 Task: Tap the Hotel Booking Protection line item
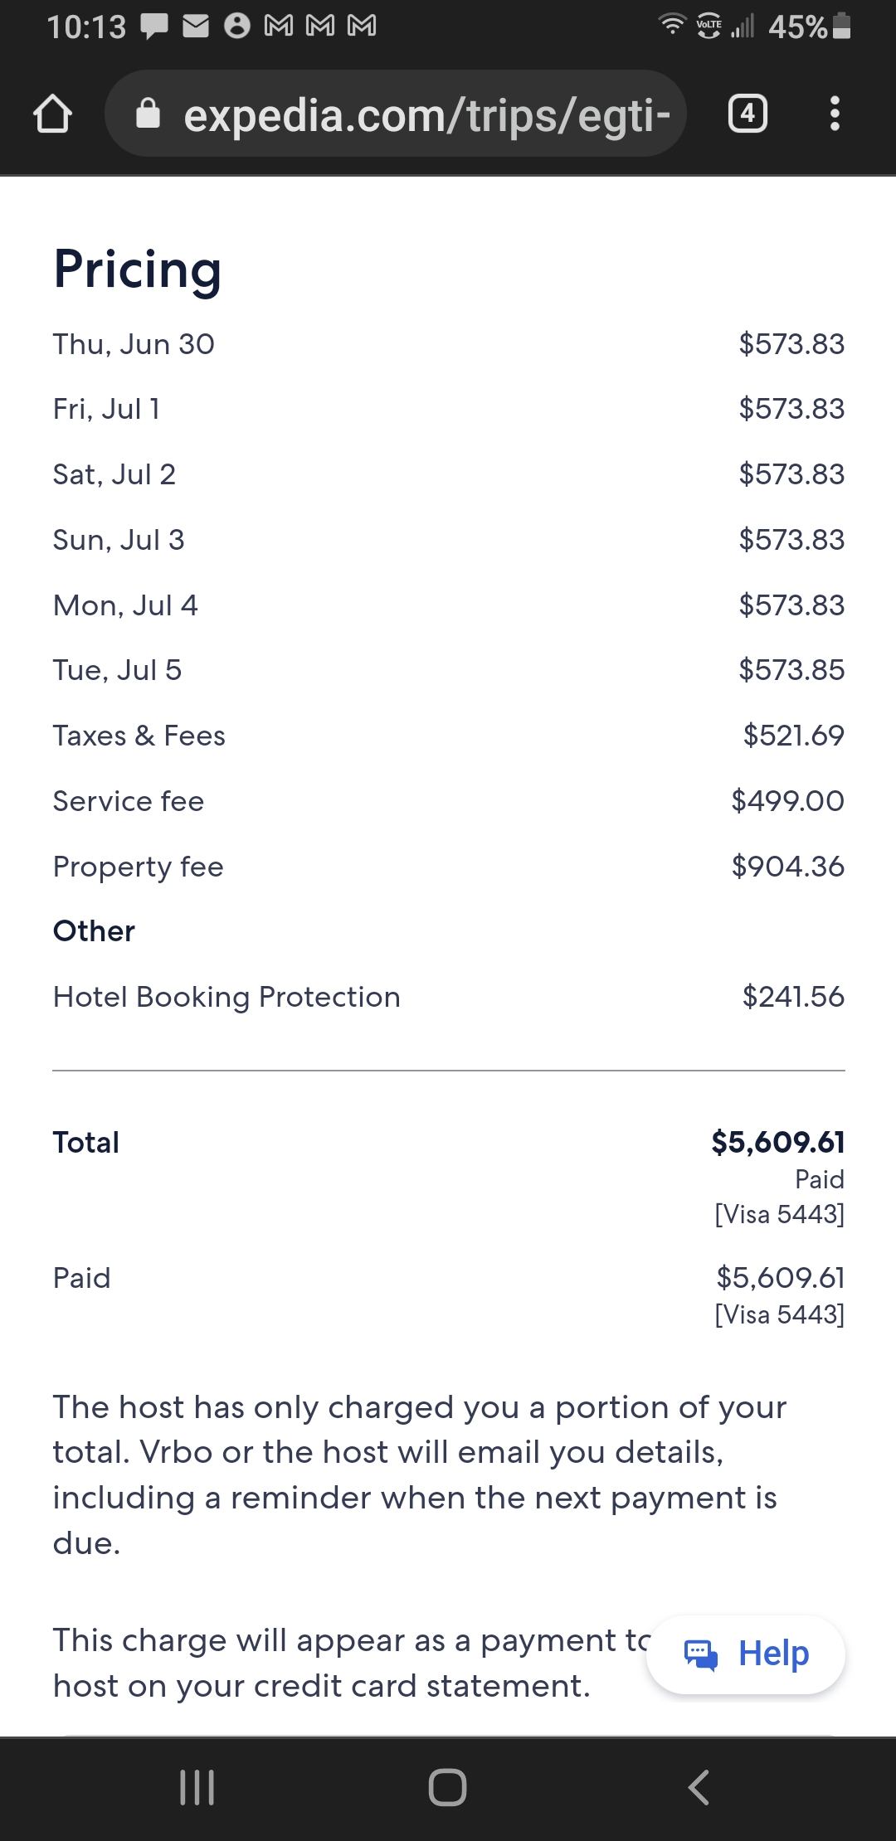226,997
